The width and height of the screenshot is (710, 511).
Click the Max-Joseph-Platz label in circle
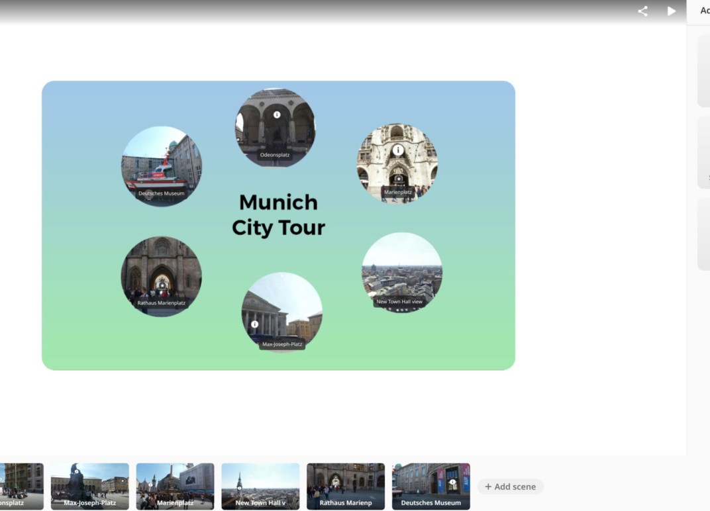click(282, 344)
